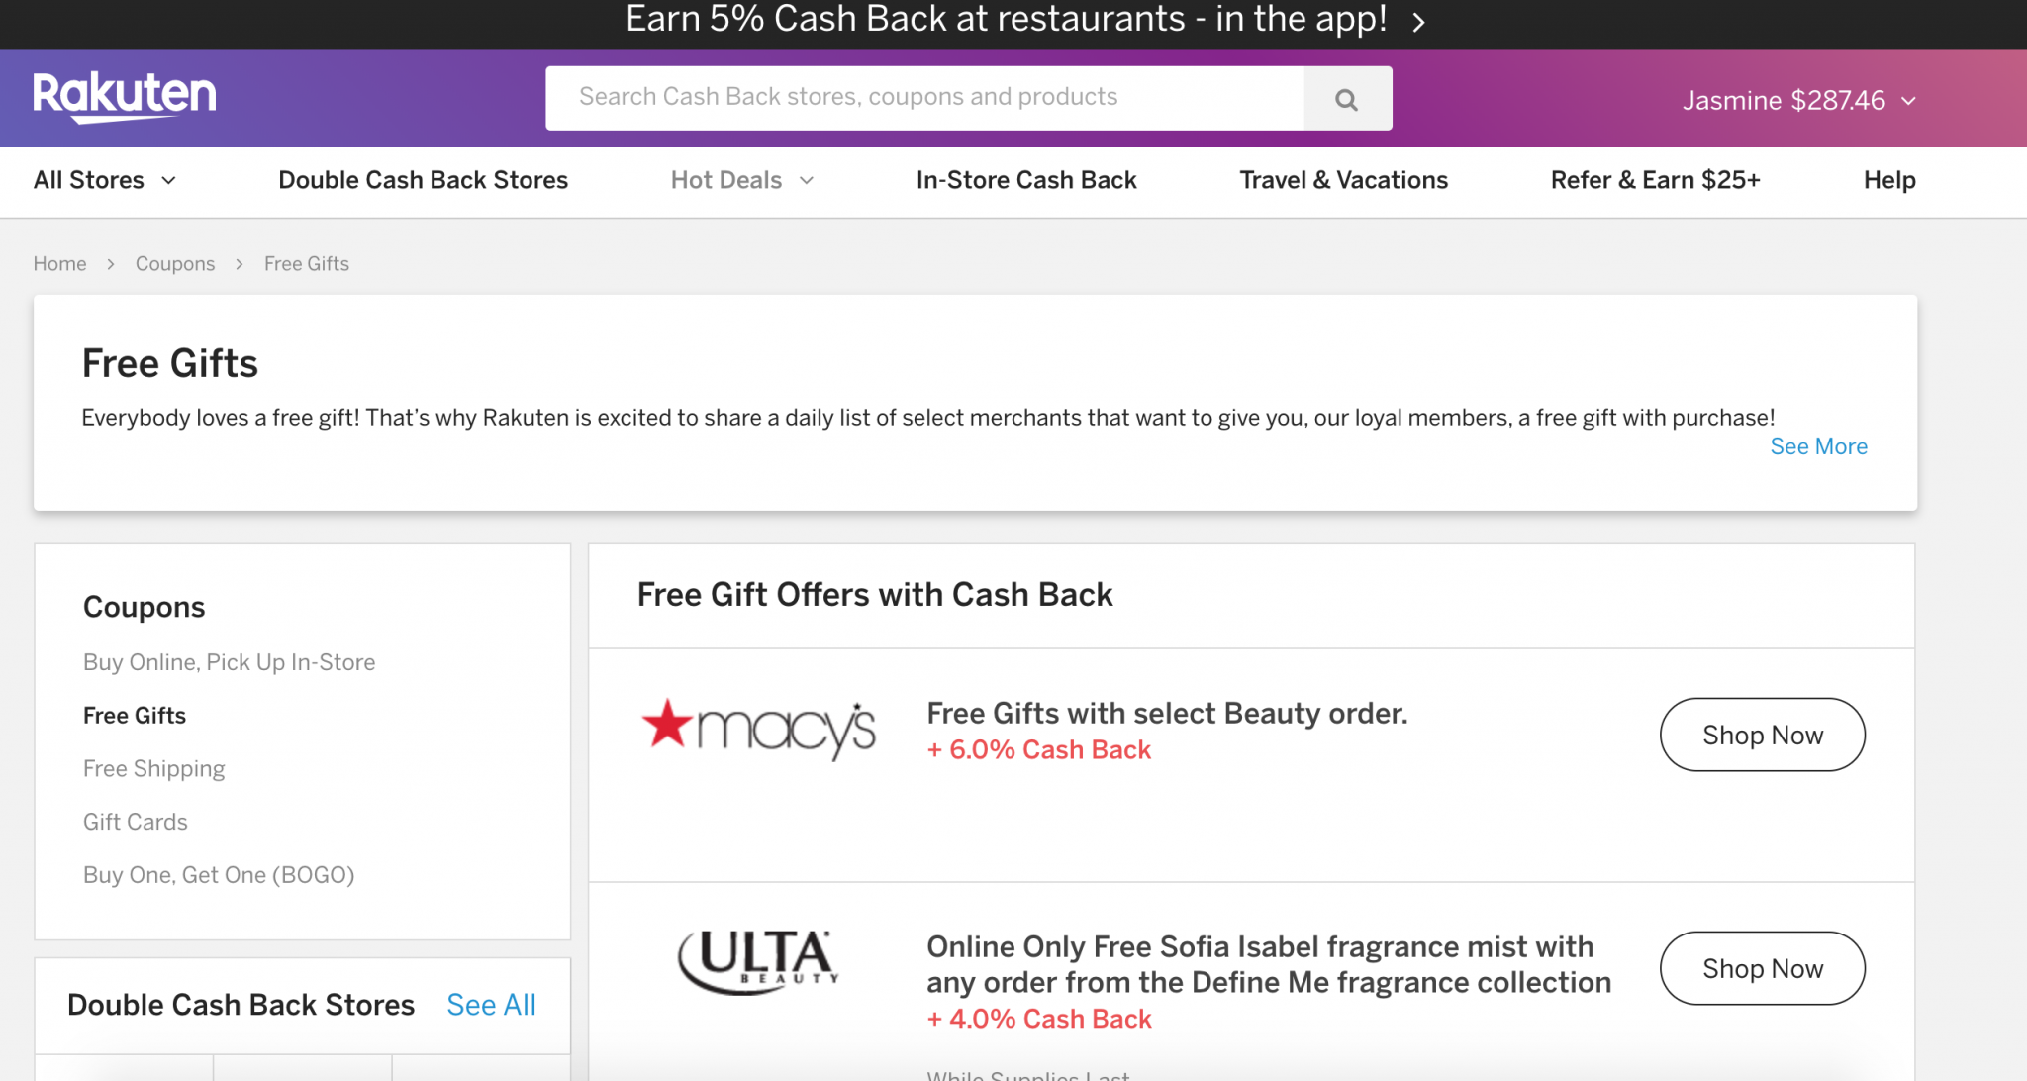Expand the Hot Deals dropdown menu
The image size is (2027, 1081).
click(741, 180)
